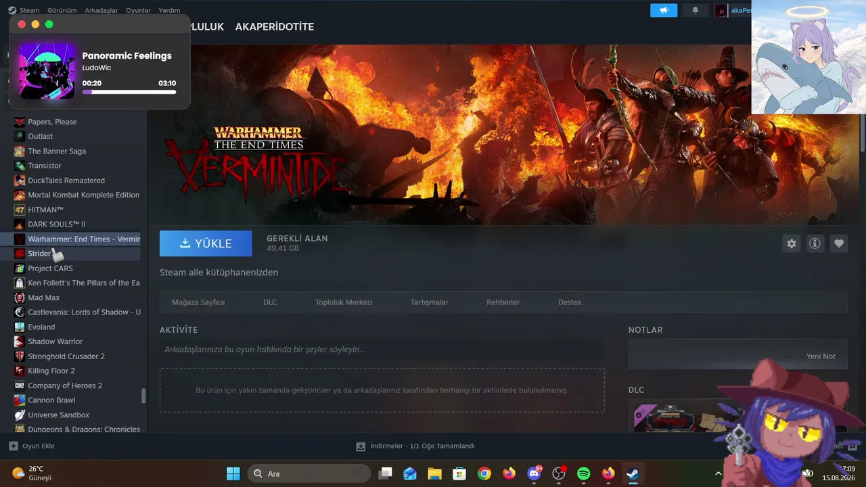866x487 pixels.
Task: Show game info icon
Action: tap(815, 243)
